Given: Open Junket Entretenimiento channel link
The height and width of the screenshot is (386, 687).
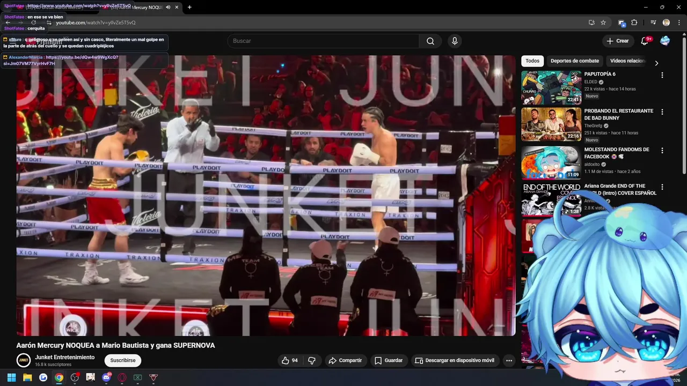Looking at the screenshot, I should [x=65, y=357].
